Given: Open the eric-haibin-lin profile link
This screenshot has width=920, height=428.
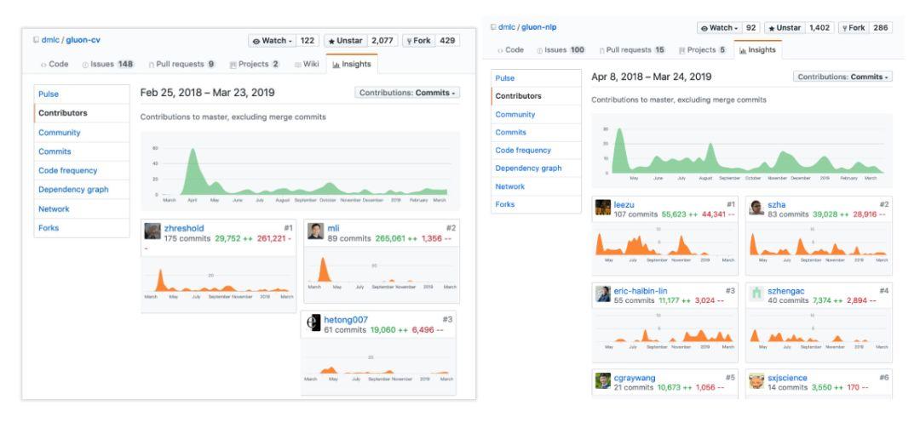Looking at the screenshot, I should click(x=640, y=291).
